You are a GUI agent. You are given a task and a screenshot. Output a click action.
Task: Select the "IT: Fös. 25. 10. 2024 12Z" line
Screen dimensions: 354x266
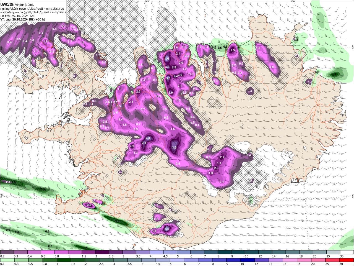click(x=18, y=16)
